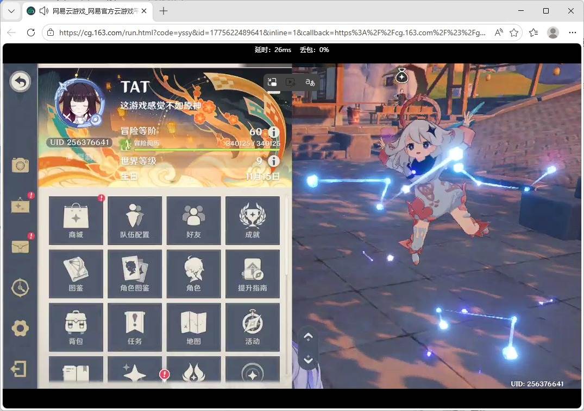Open the browser tab list dropdown
Screen dimensions: 584x411
11,11
